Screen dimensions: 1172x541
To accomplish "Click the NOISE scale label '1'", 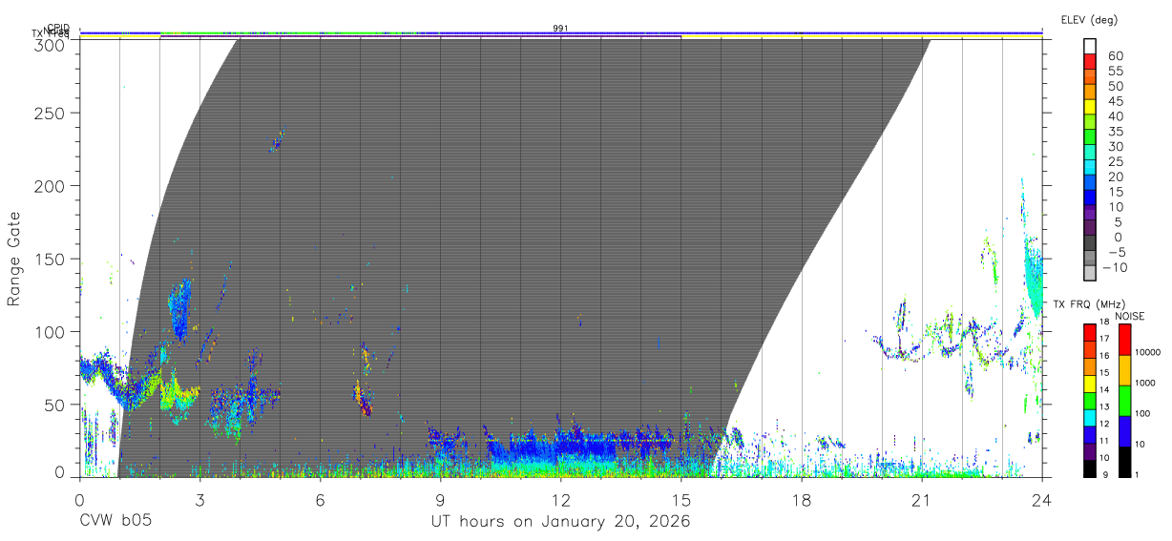I will coord(1137,474).
